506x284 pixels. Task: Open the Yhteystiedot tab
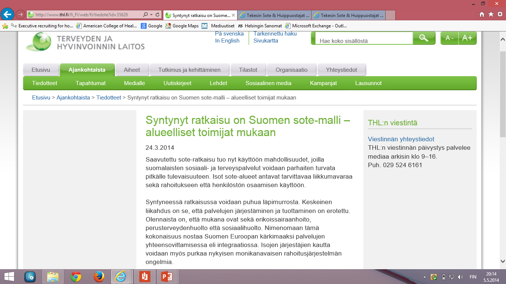click(x=342, y=70)
